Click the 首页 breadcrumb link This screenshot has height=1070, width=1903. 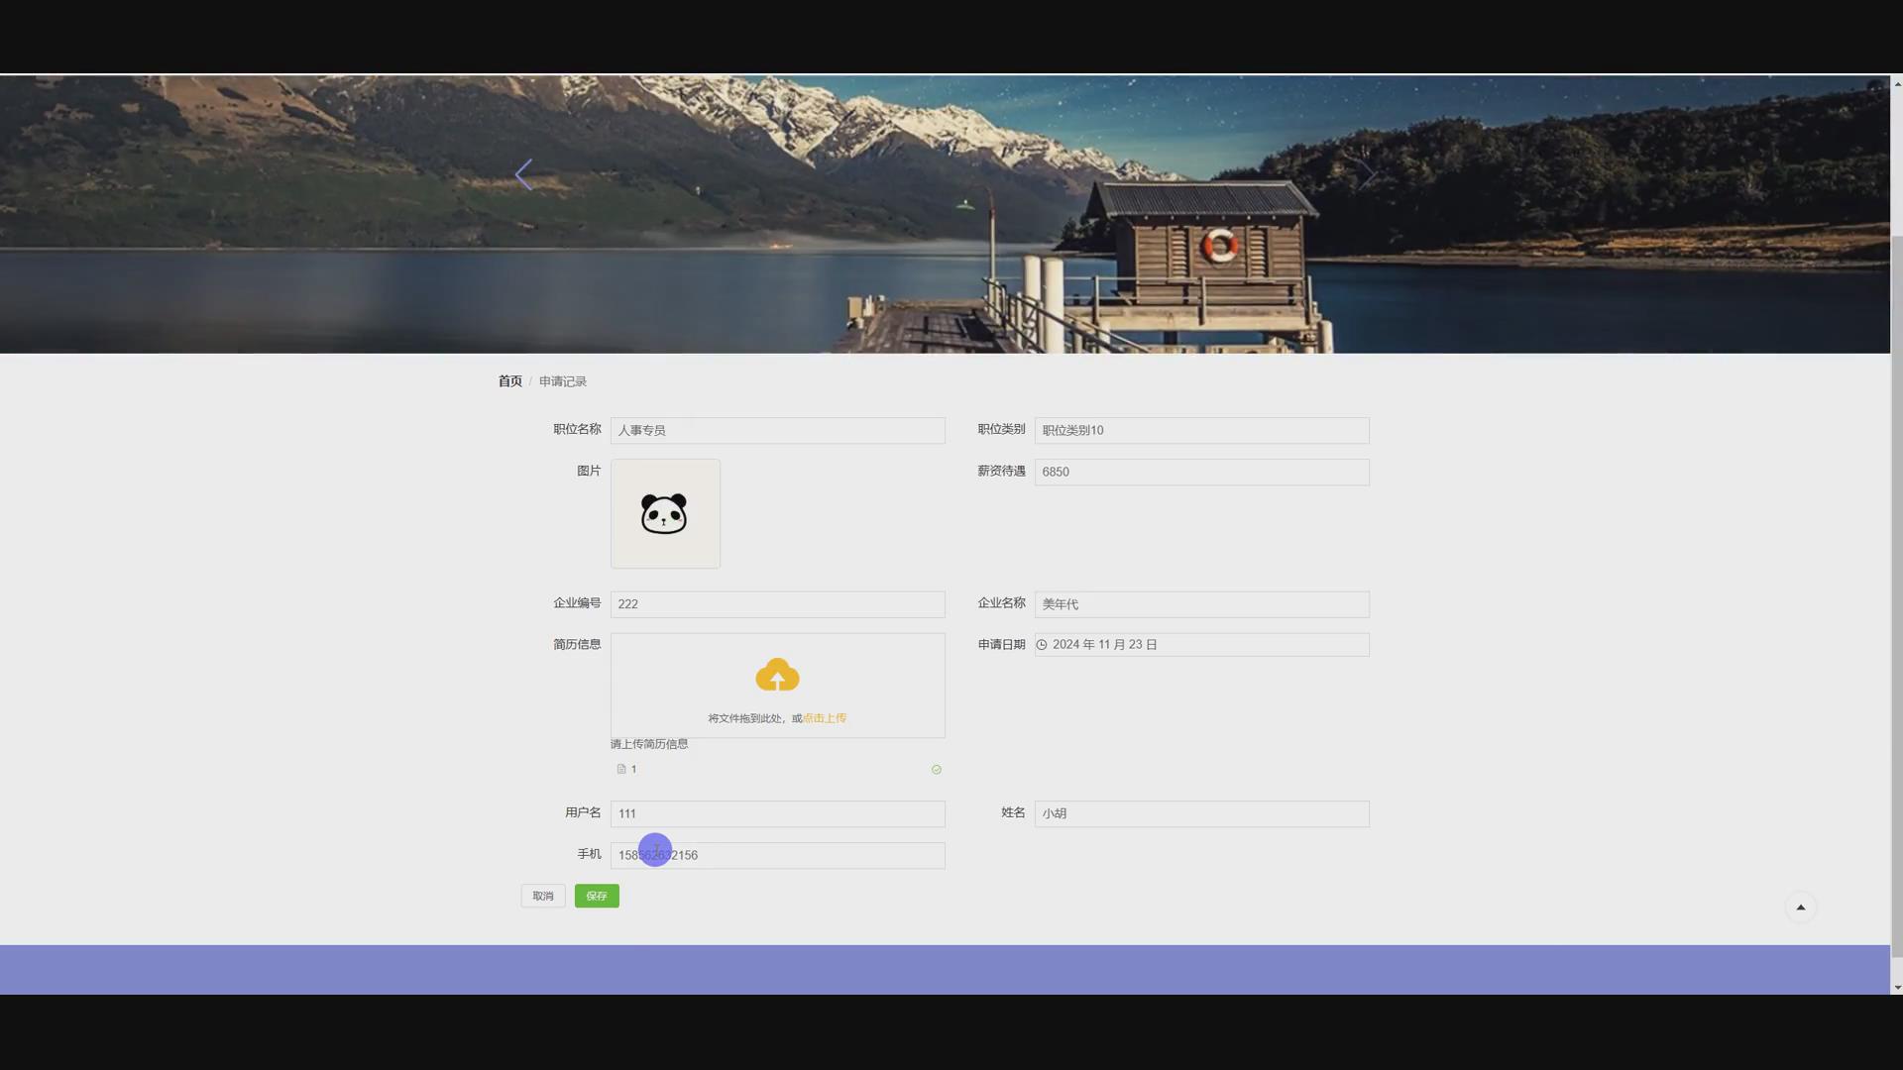(x=509, y=381)
